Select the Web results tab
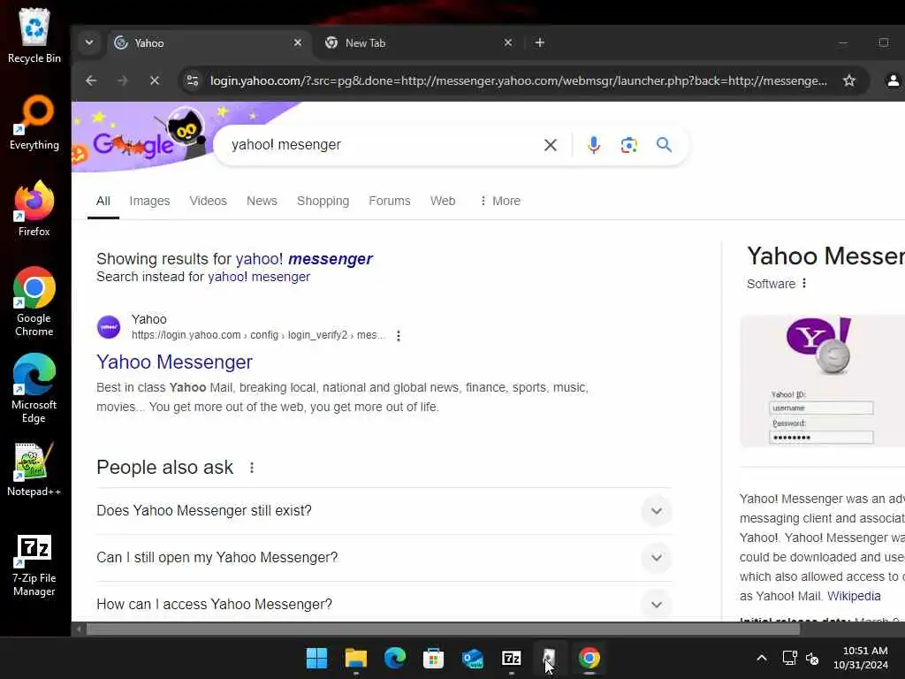This screenshot has height=679, width=905. (x=443, y=201)
